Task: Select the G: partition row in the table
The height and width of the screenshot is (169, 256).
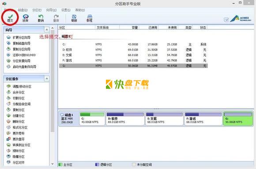Action: tap(133, 66)
